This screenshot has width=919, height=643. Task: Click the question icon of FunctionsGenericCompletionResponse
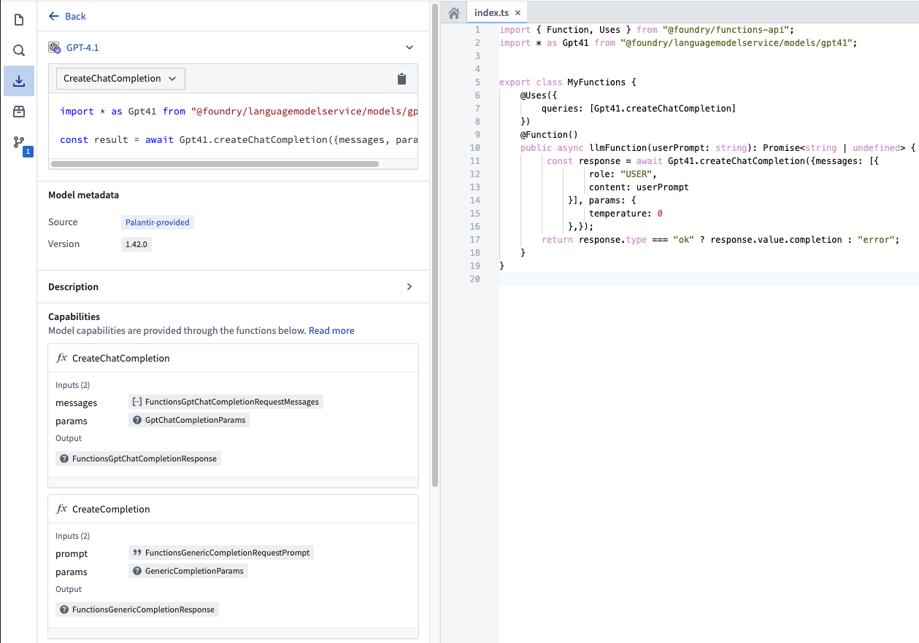pyautogui.click(x=64, y=609)
